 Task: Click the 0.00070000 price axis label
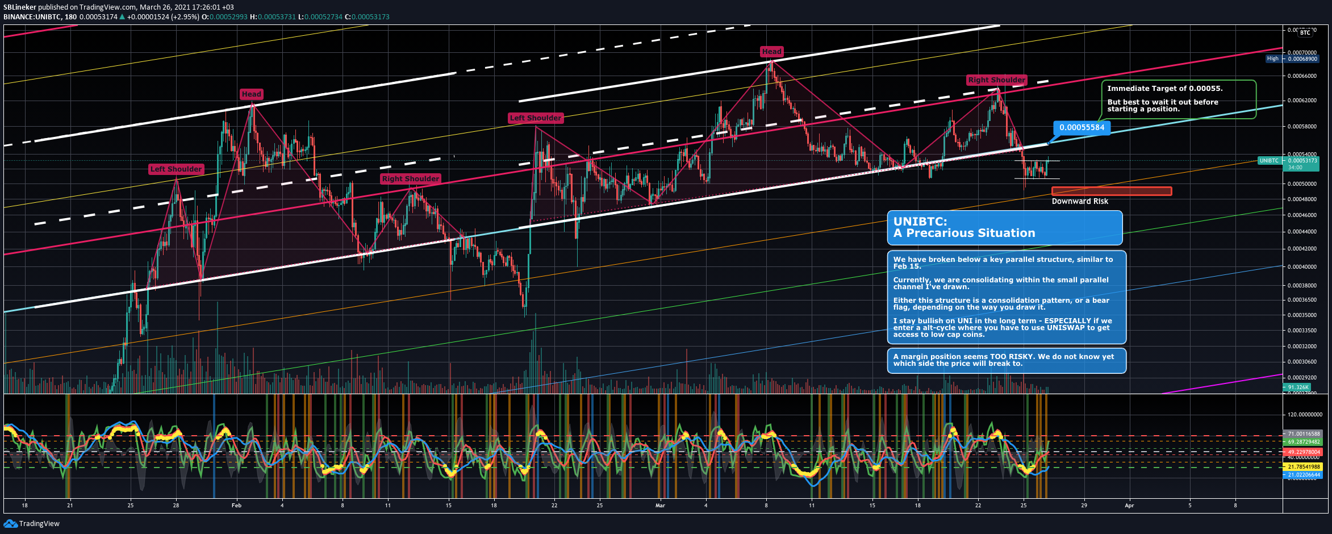(x=1302, y=52)
